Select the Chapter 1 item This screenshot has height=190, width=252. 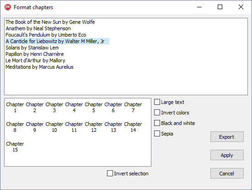pos(15,107)
